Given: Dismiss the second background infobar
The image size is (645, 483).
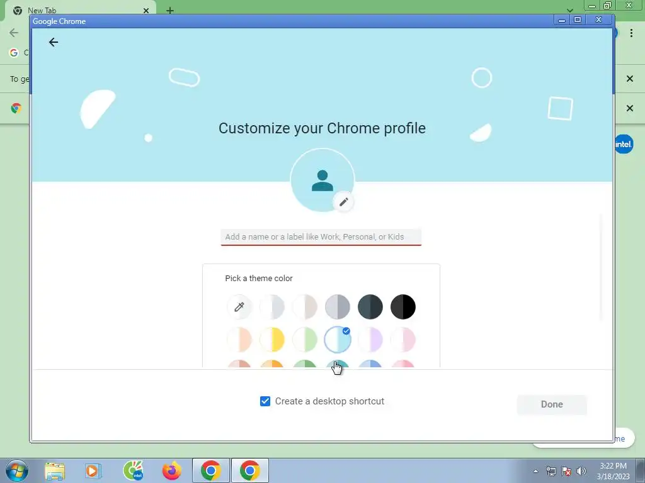Looking at the screenshot, I should [x=630, y=108].
